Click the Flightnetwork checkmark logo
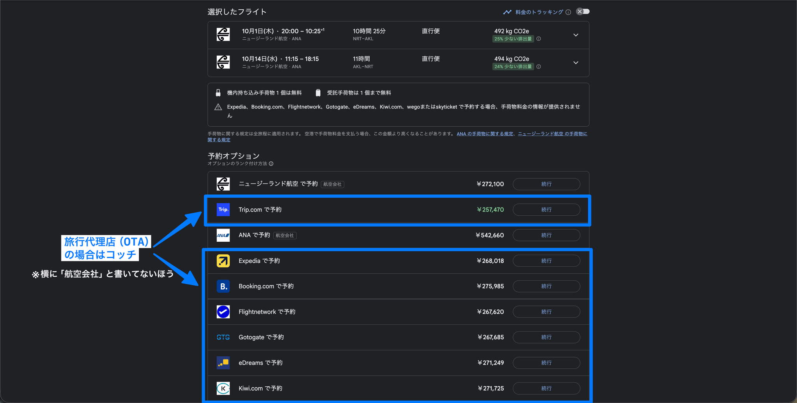The width and height of the screenshot is (797, 403). click(x=223, y=312)
